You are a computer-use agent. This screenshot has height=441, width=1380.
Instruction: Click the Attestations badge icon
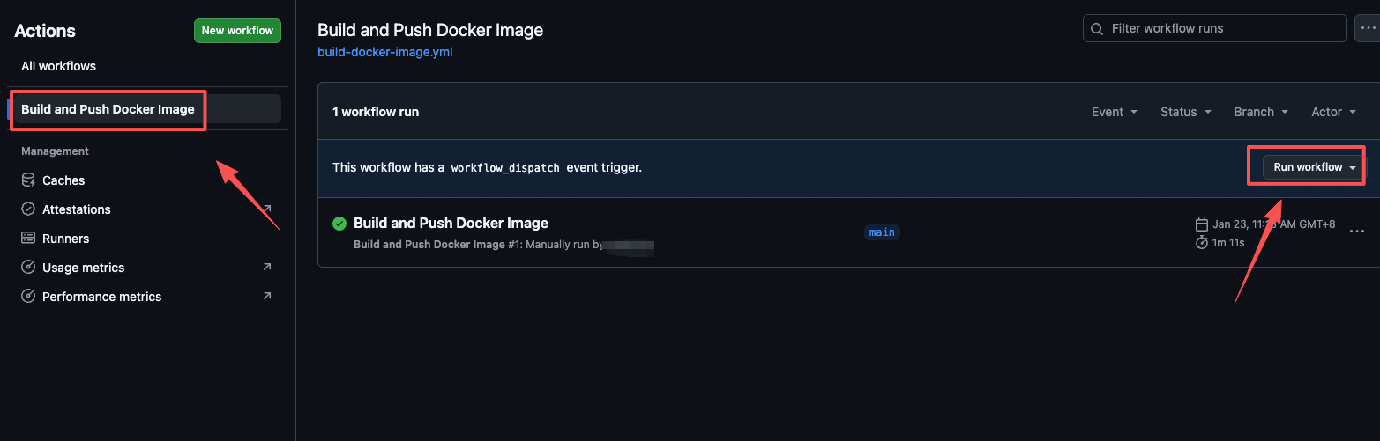28,209
